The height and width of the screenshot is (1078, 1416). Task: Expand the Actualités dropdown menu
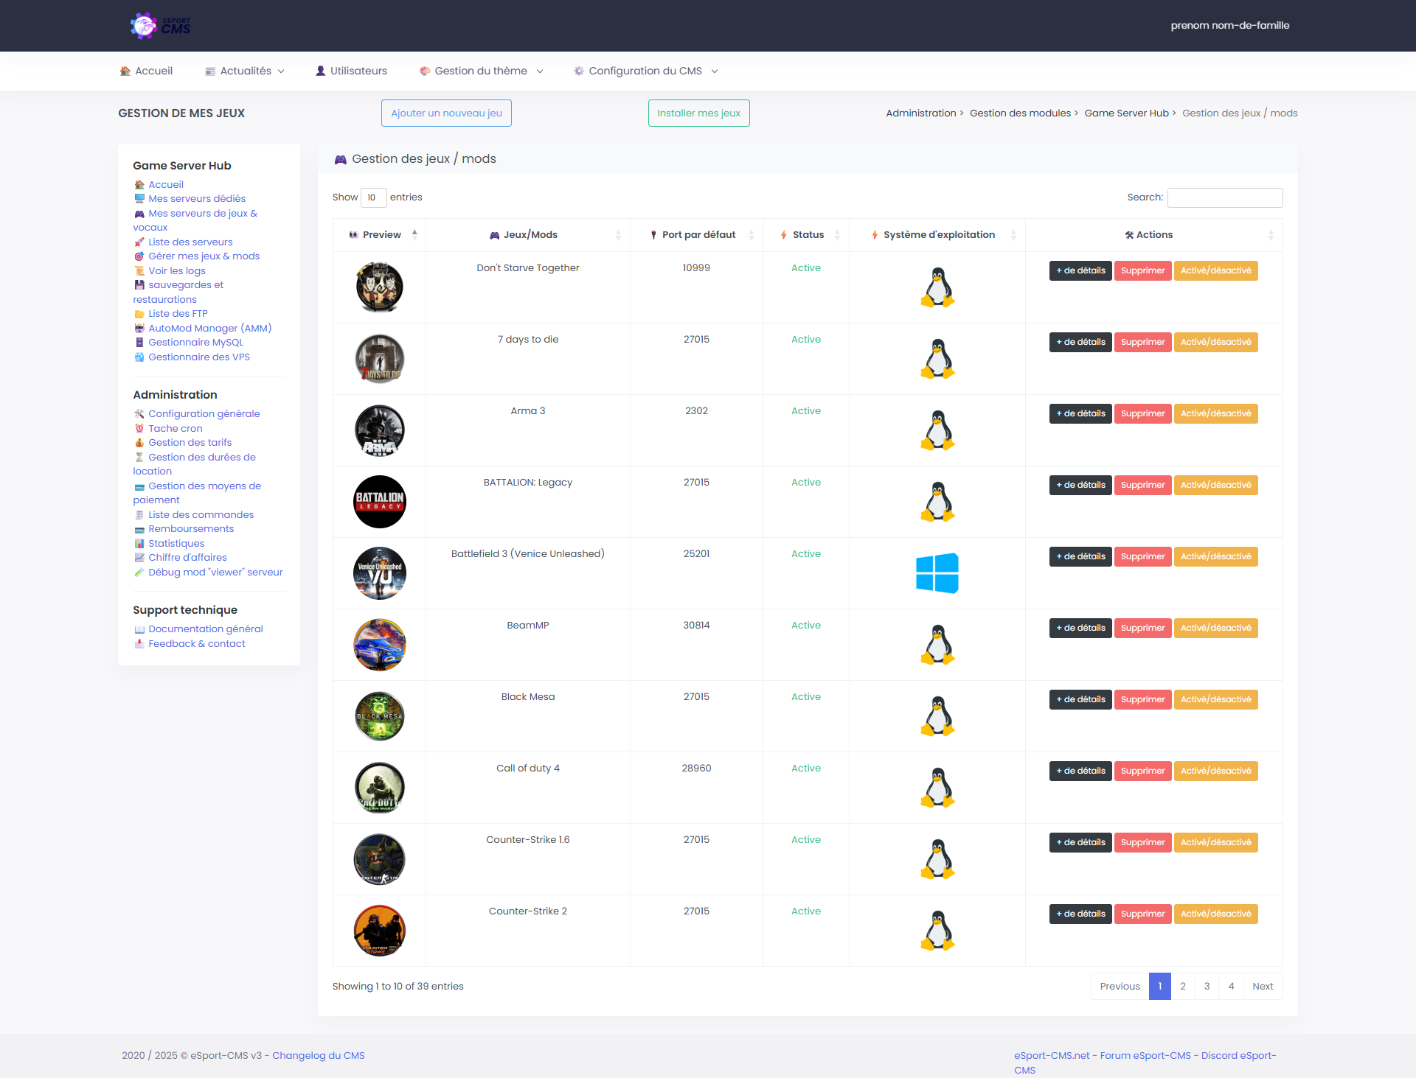point(245,71)
